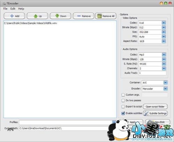Screen dimensions: 174x142
Task: Check the Export to script option
Action: pyautogui.click(x=123, y=106)
